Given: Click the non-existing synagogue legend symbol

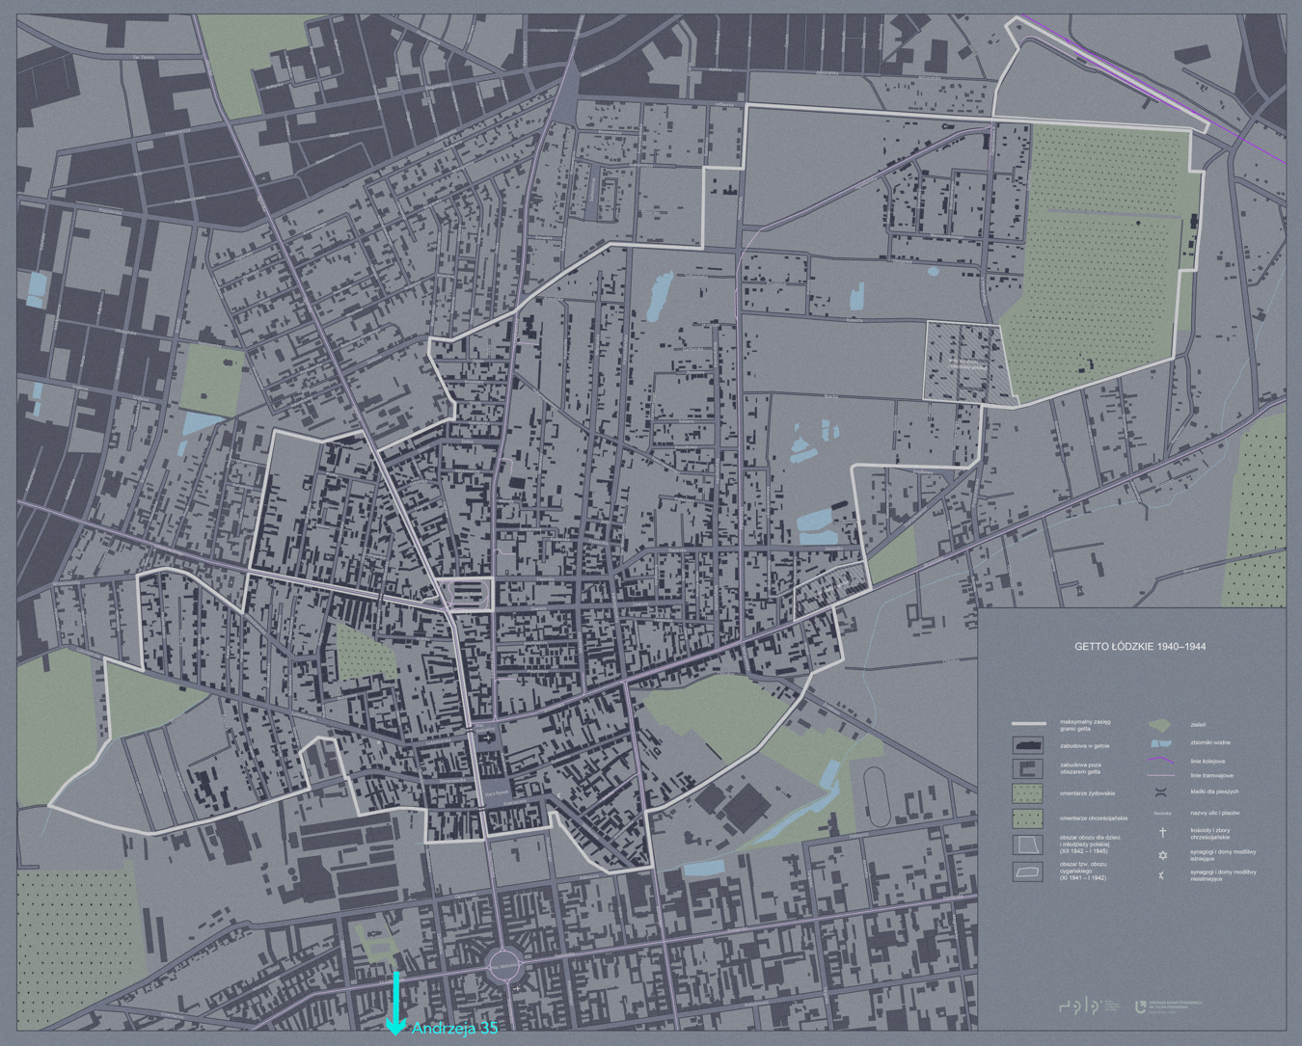Looking at the screenshot, I should (1162, 875).
